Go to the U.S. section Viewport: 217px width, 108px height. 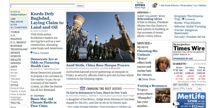[x=13, y=35]
